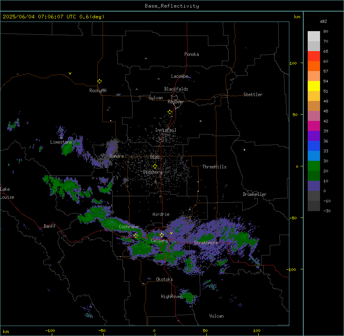Click the Vulcan city label
The image size is (344, 336).
217,316
